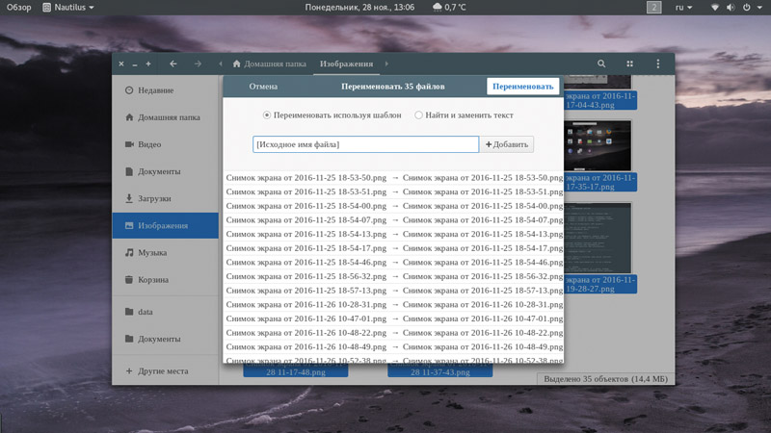Click dialog title Переименовать 35 файлов
771x433 pixels.
pyautogui.click(x=393, y=87)
